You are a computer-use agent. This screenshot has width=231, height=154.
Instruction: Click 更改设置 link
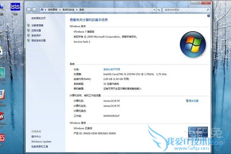pyautogui.click(x=194, y=101)
